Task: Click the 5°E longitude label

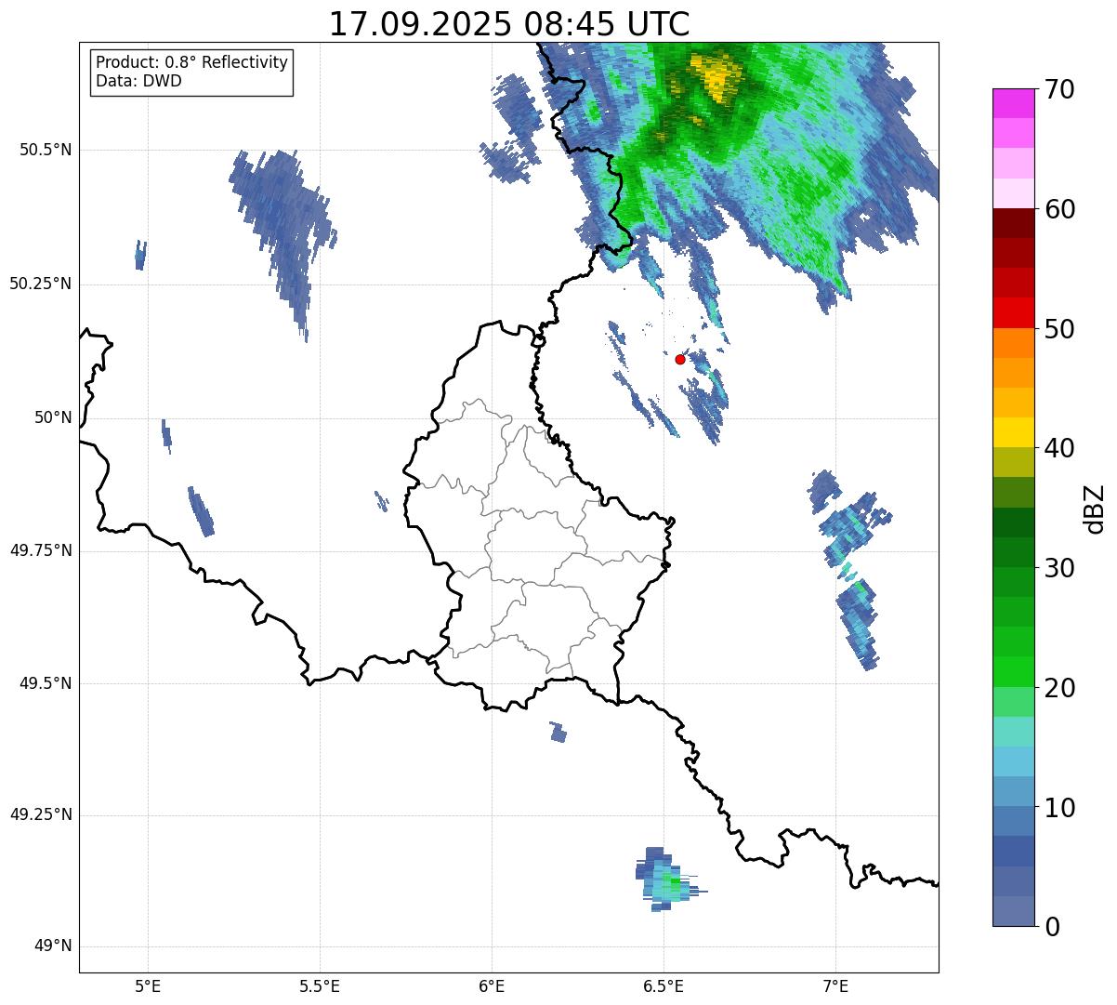Action: 148,986
